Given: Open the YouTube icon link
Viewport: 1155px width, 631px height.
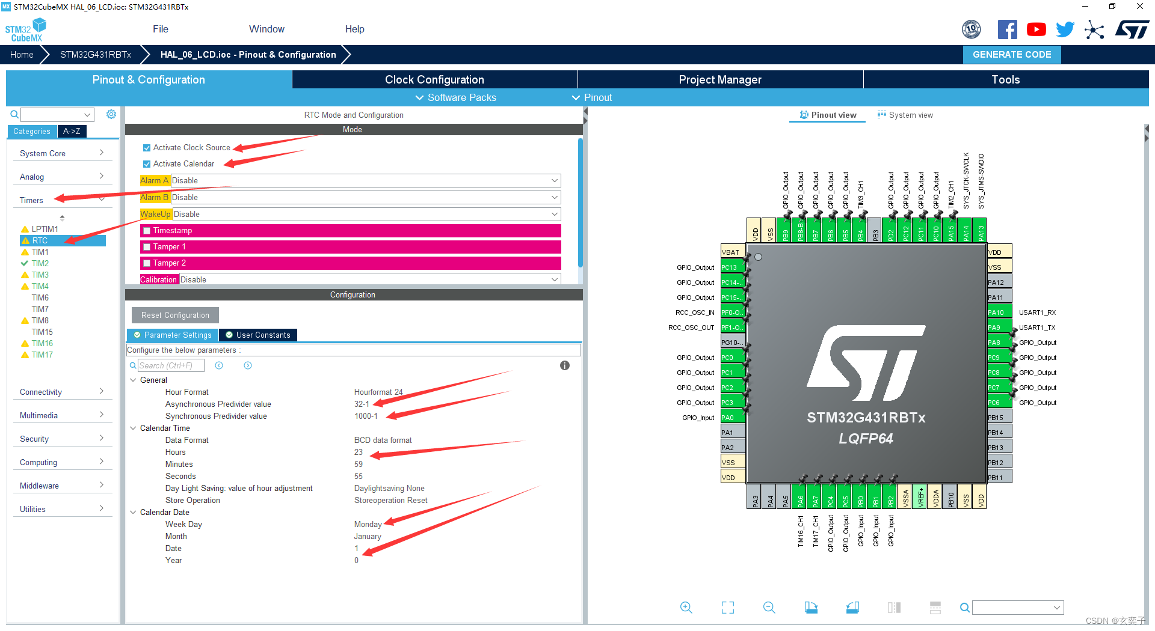Looking at the screenshot, I should click(1036, 29).
